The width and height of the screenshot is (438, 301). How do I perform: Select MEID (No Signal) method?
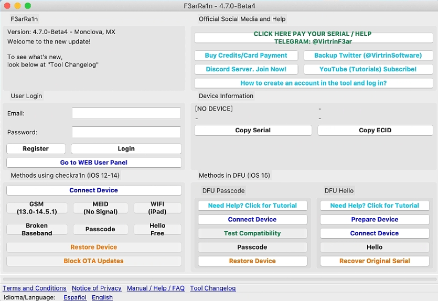101,208
